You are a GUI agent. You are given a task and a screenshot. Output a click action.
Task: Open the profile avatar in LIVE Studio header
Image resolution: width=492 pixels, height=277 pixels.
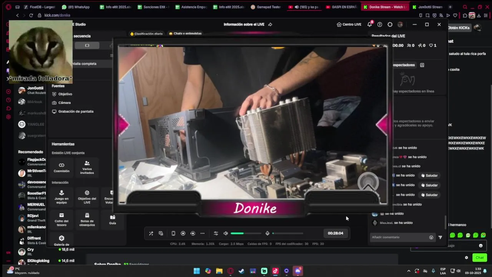click(x=400, y=24)
